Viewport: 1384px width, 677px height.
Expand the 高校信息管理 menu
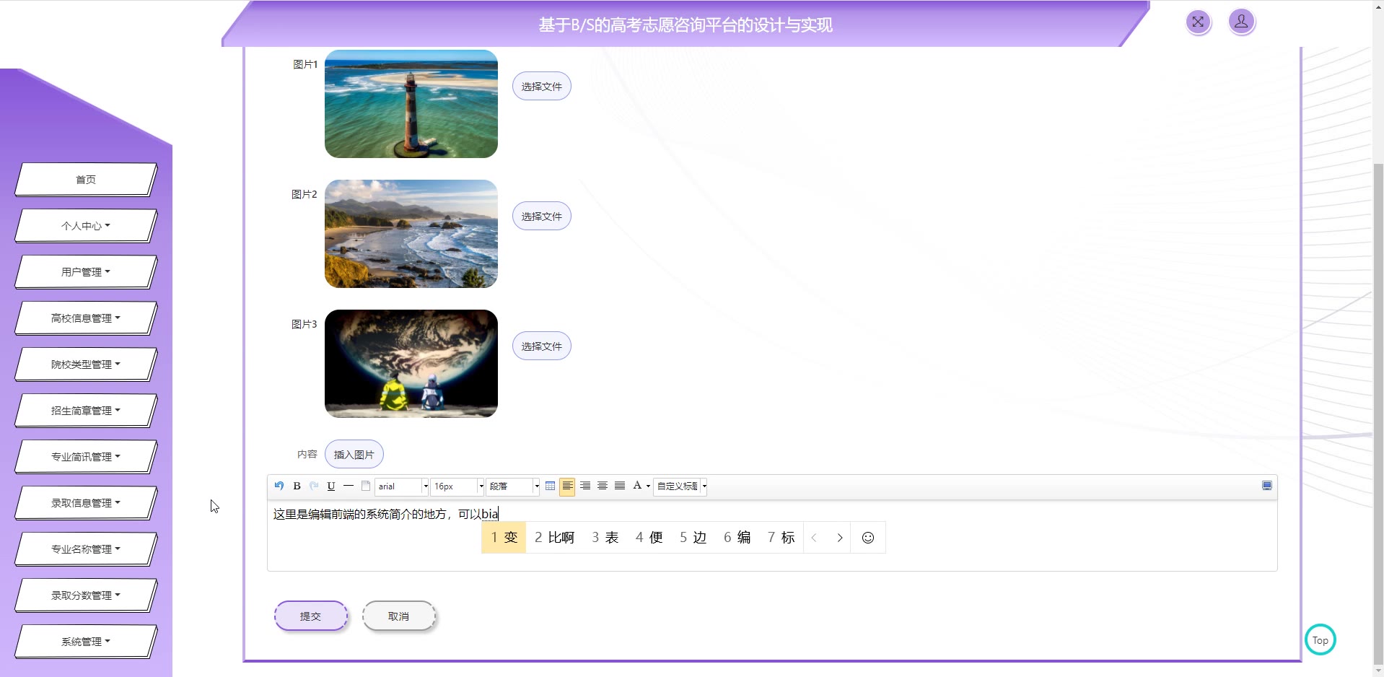point(86,318)
